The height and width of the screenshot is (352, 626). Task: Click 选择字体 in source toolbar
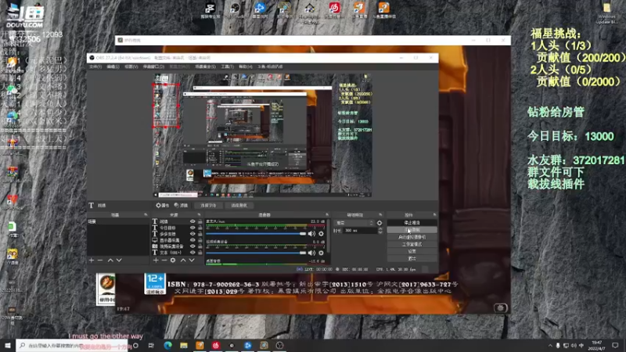(x=208, y=205)
